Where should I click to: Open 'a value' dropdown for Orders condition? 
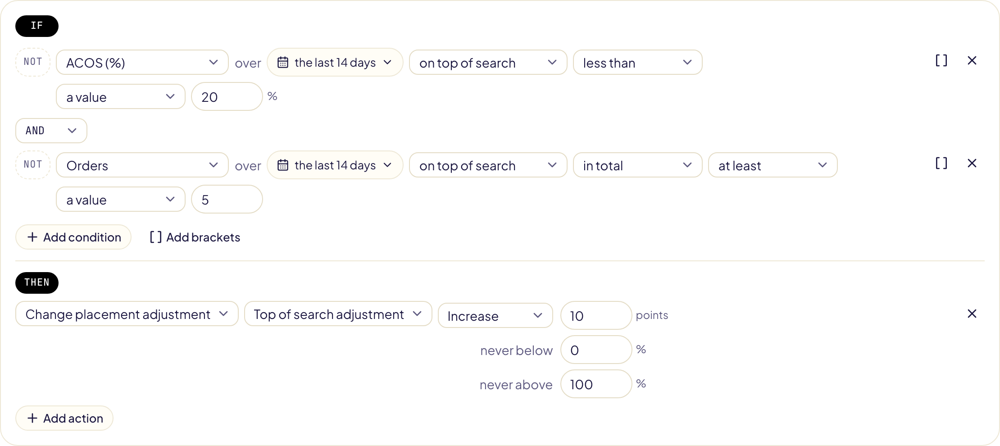click(x=121, y=200)
